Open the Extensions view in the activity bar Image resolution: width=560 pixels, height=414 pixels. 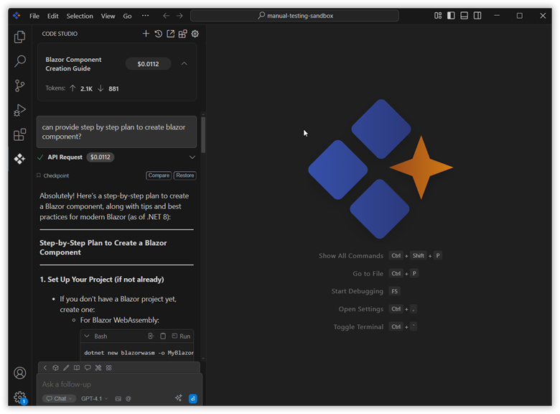click(20, 134)
